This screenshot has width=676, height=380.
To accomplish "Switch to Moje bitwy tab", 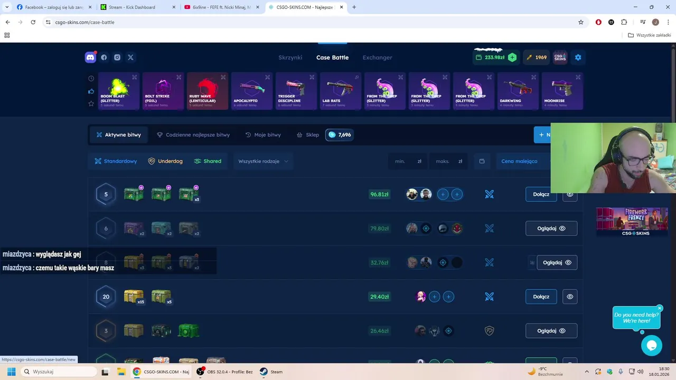I will click(x=263, y=135).
